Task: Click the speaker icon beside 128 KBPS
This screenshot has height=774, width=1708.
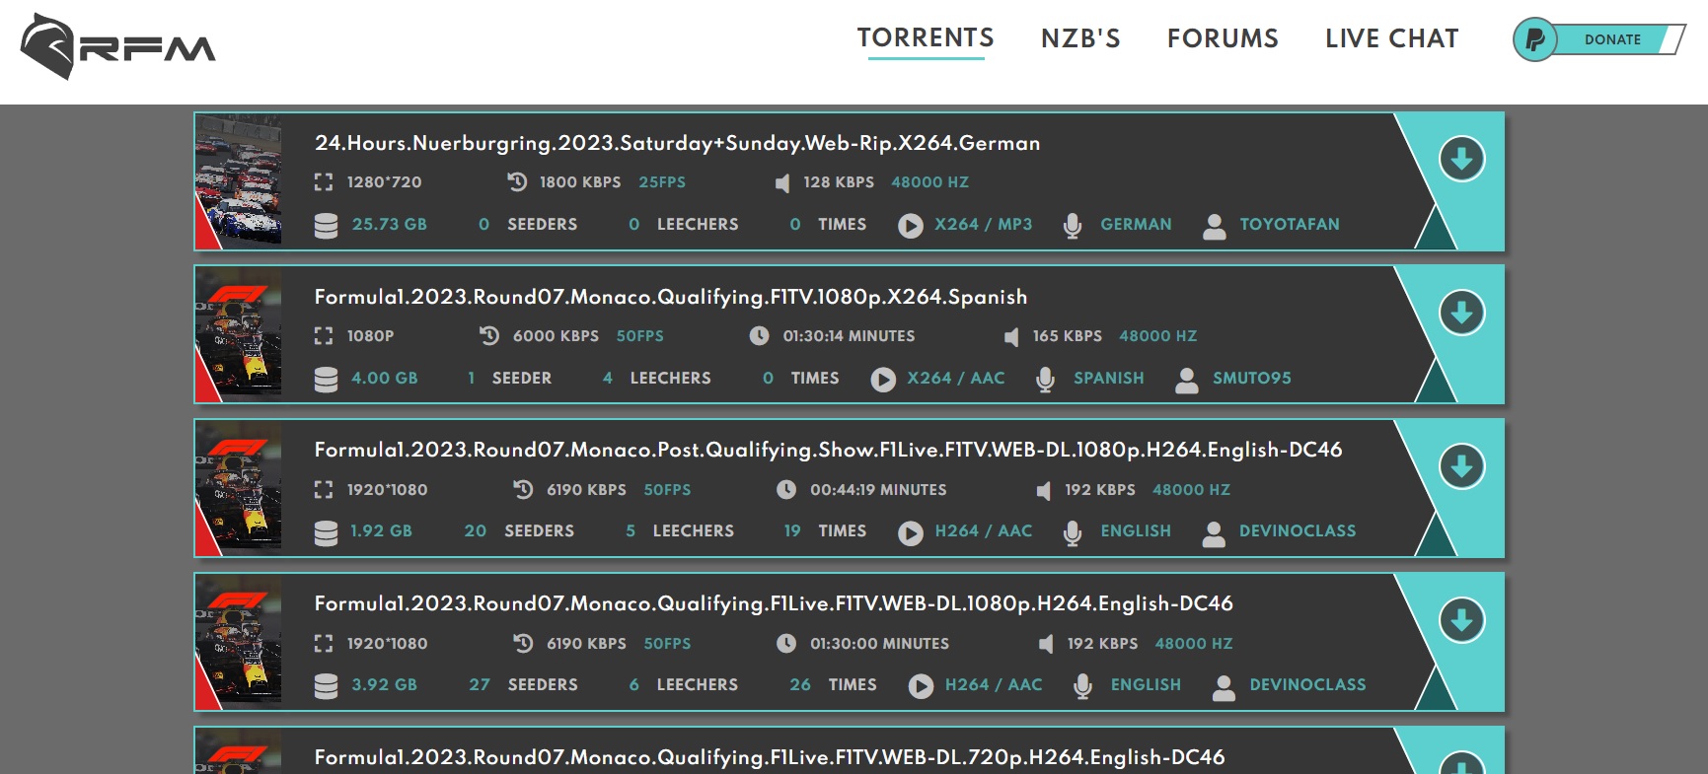Action: (782, 182)
